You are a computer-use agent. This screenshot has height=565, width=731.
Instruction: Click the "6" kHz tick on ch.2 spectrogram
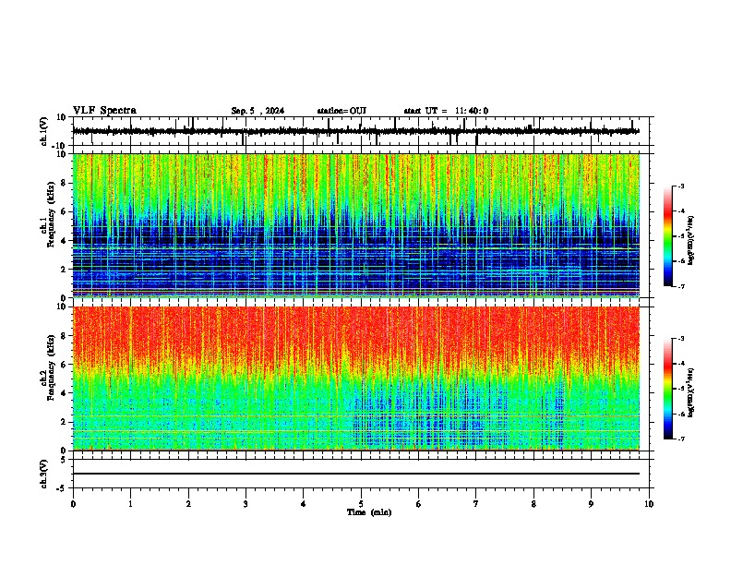[x=66, y=364]
